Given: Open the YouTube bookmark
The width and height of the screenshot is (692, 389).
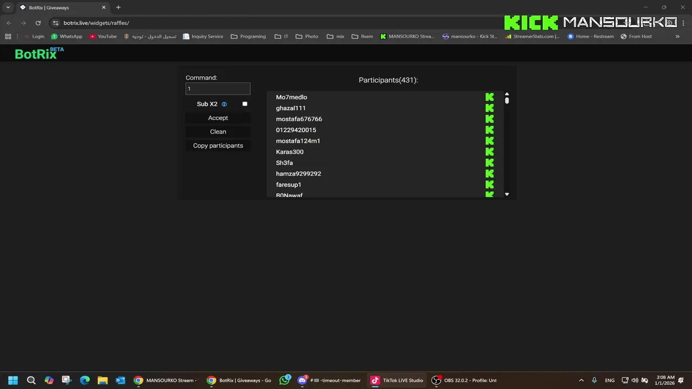Looking at the screenshot, I should click(103, 36).
